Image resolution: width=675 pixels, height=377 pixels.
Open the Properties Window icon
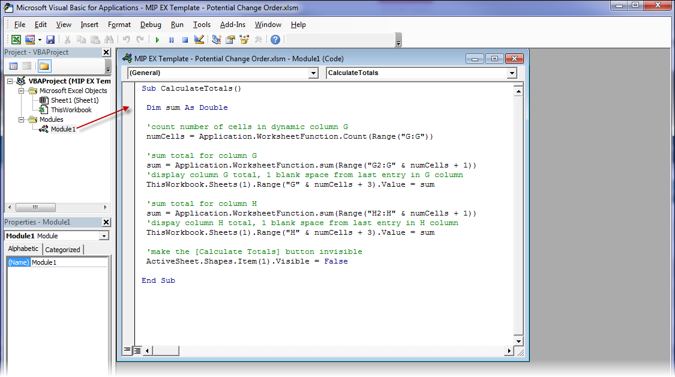click(x=229, y=40)
